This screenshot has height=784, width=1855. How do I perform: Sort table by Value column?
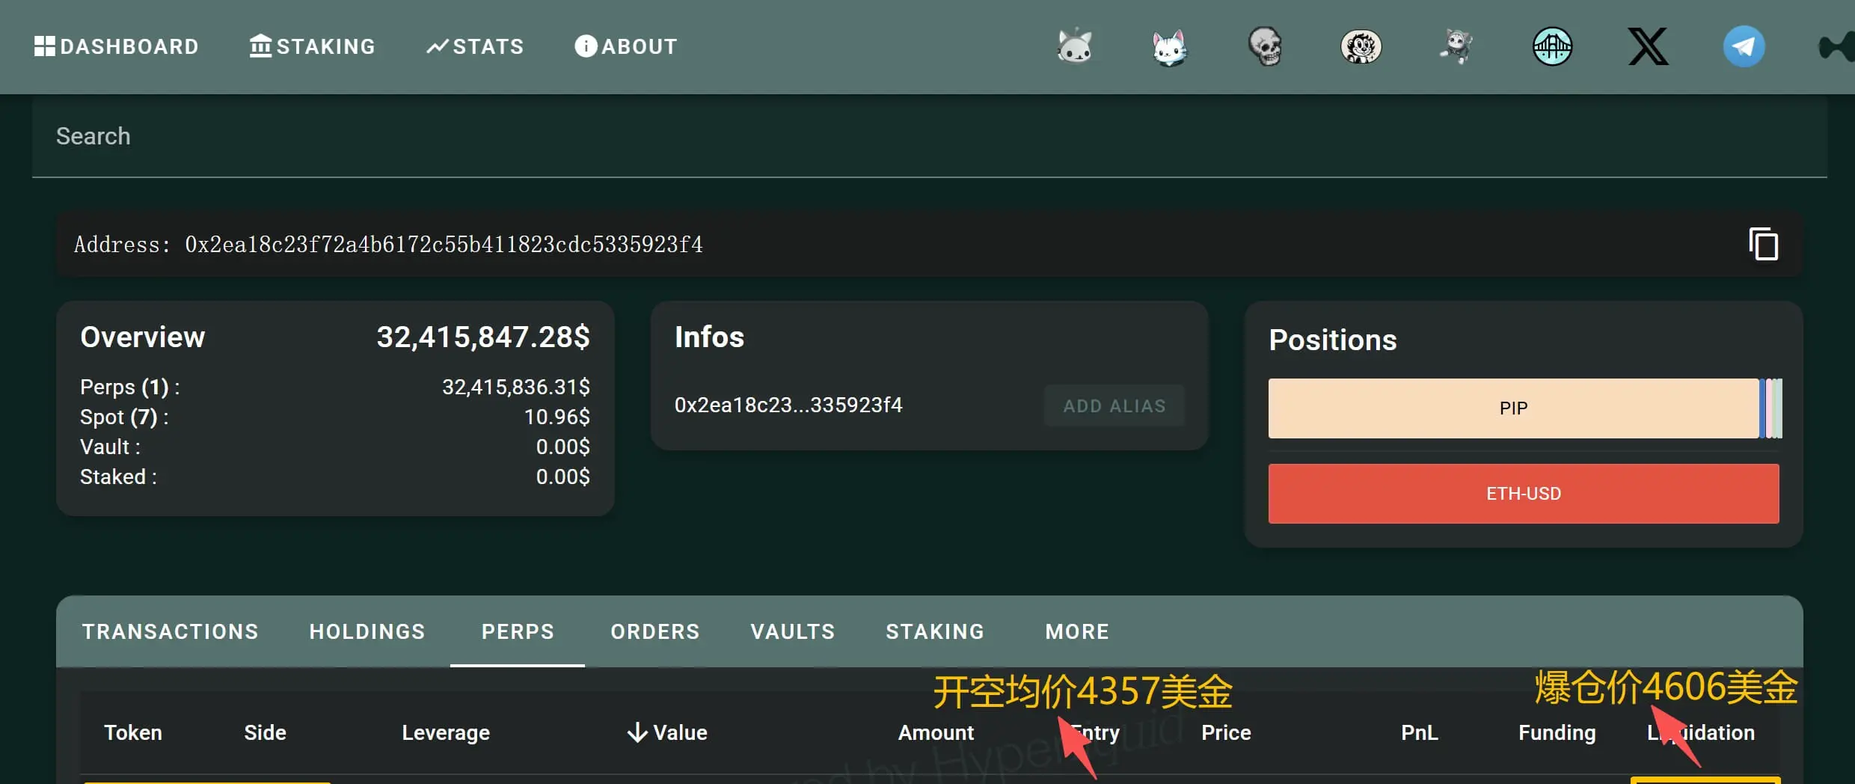coord(667,732)
